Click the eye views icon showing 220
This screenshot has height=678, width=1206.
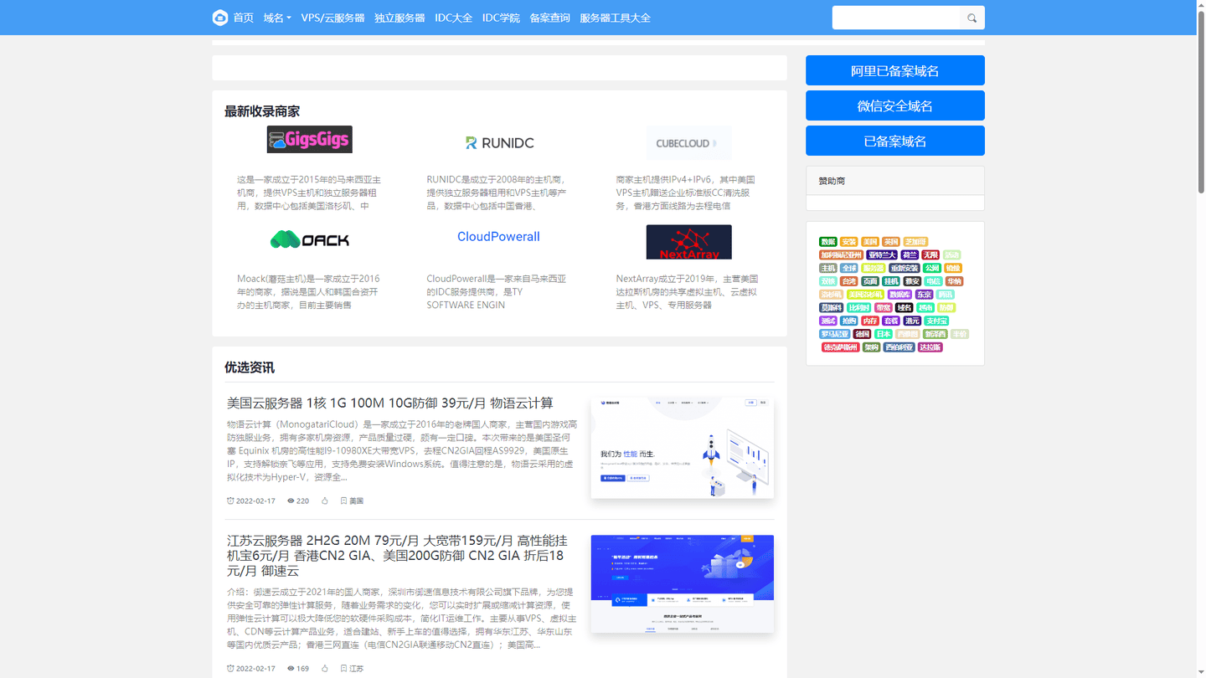[291, 501]
